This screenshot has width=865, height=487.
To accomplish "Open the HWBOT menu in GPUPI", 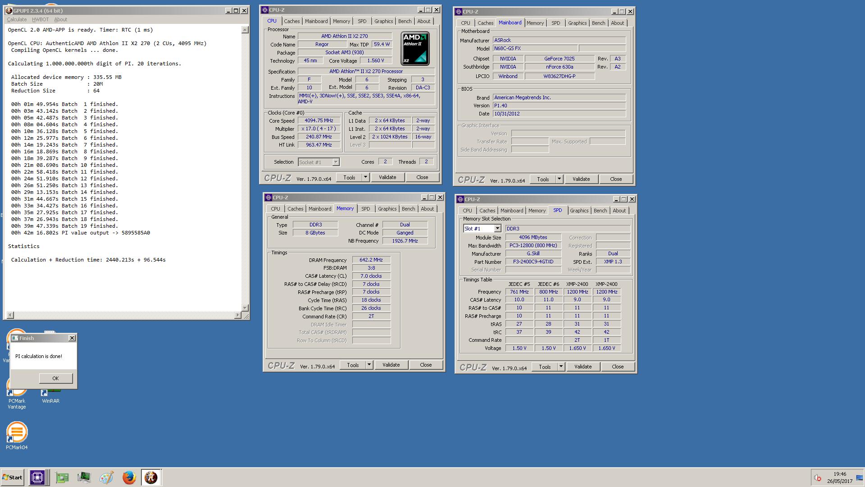I will [40, 19].
